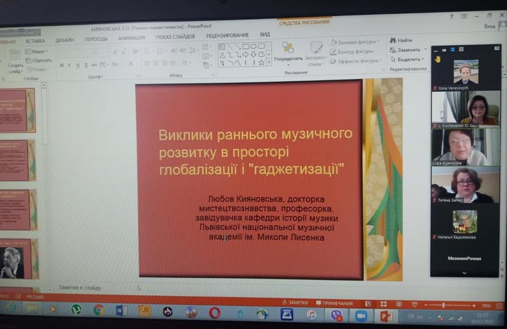
Task: Click the Заметки к слайду notes field
Action: pos(80,287)
